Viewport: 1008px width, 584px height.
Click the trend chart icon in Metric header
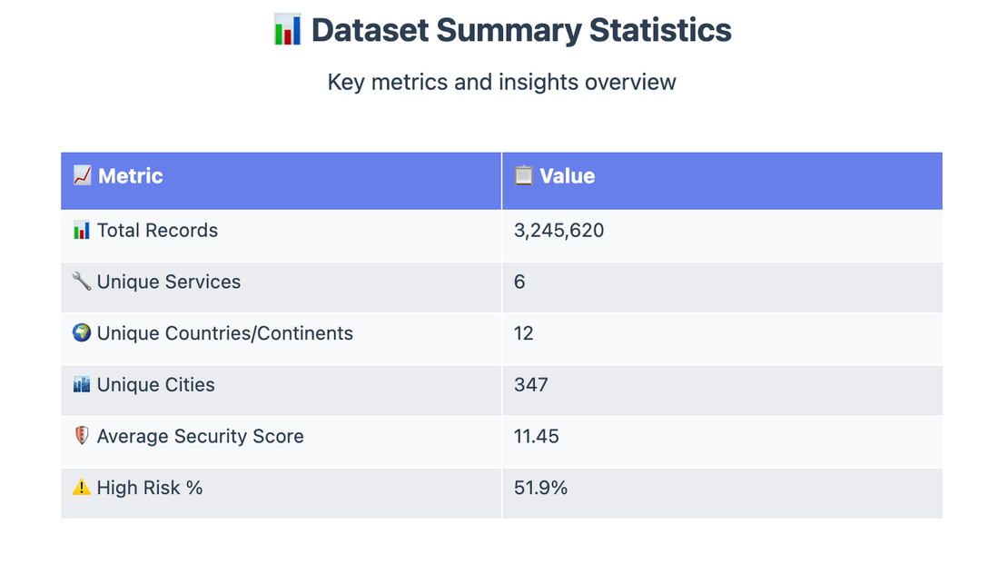(x=82, y=175)
